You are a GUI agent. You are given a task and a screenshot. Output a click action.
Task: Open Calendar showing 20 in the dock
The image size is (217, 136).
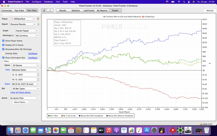click(71, 130)
